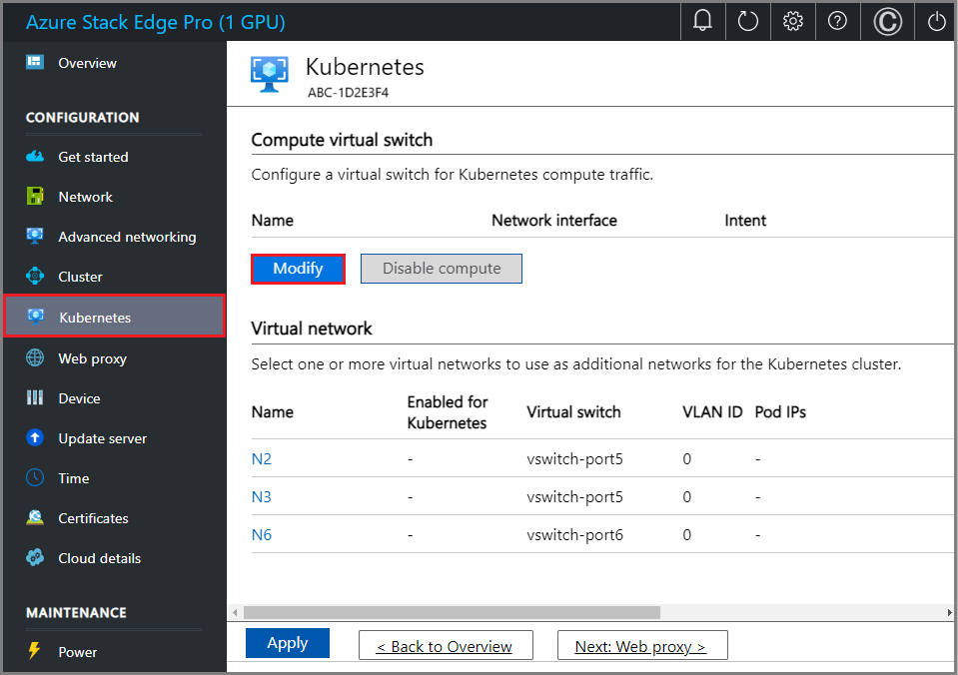
Task: Open help using the question mark icon
Action: pyautogui.click(x=837, y=21)
